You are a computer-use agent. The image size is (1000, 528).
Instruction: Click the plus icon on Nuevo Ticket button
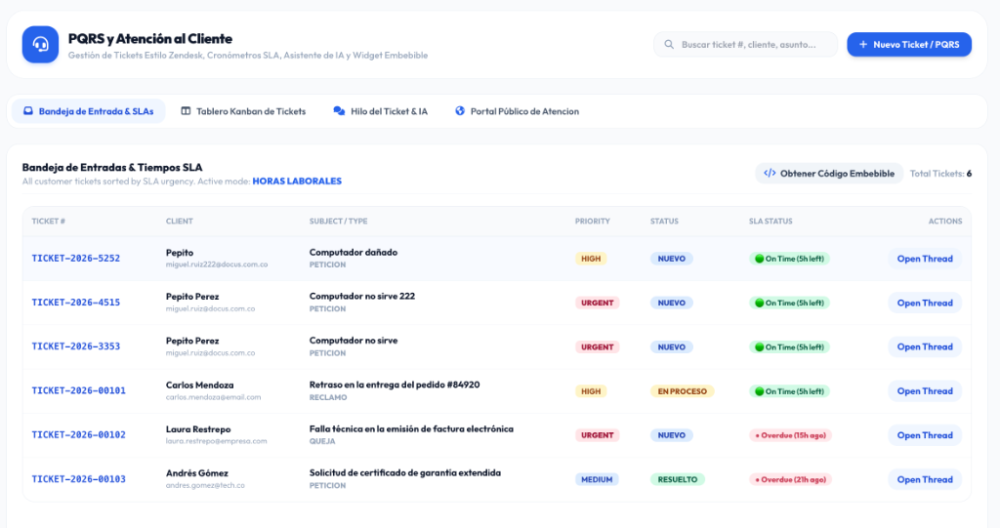(x=863, y=45)
